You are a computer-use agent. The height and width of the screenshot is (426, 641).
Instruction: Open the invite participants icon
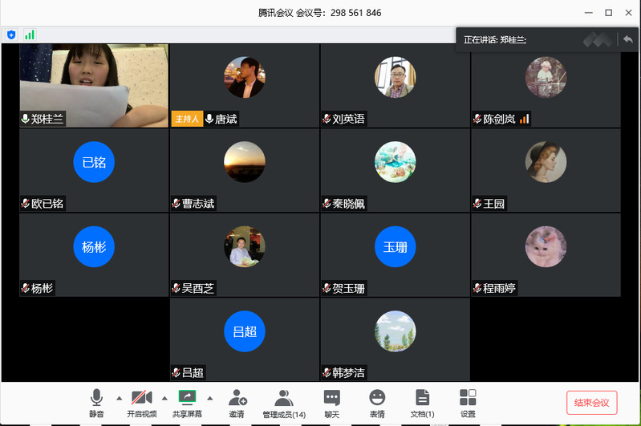point(237,398)
